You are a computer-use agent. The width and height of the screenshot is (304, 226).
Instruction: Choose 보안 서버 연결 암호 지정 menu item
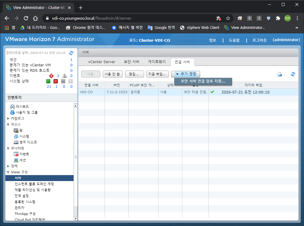click(x=203, y=81)
